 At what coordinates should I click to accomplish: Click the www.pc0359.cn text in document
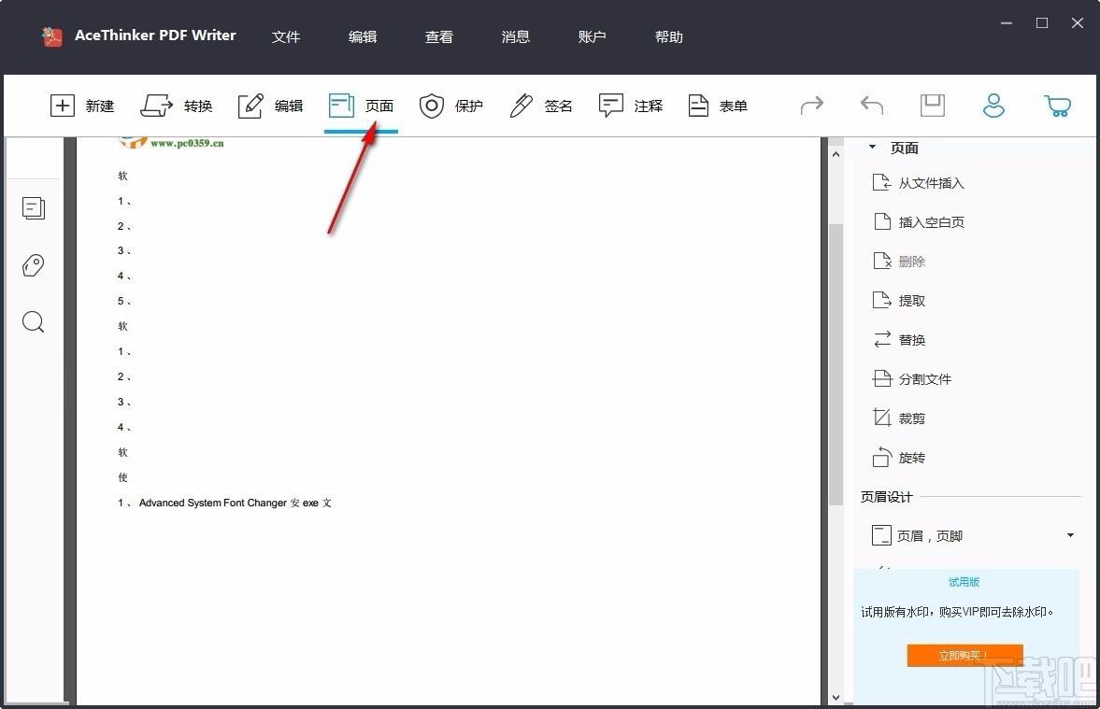pyautogui.click(x=187, y=143)
